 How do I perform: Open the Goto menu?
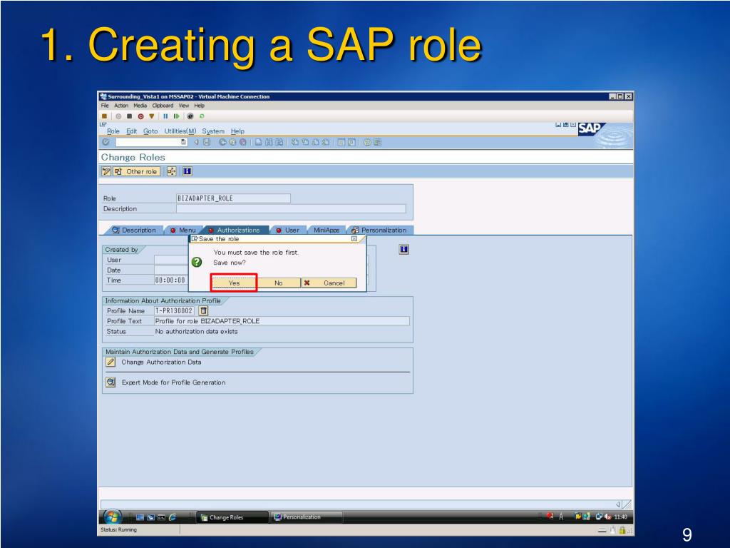[x=150, y=131]
